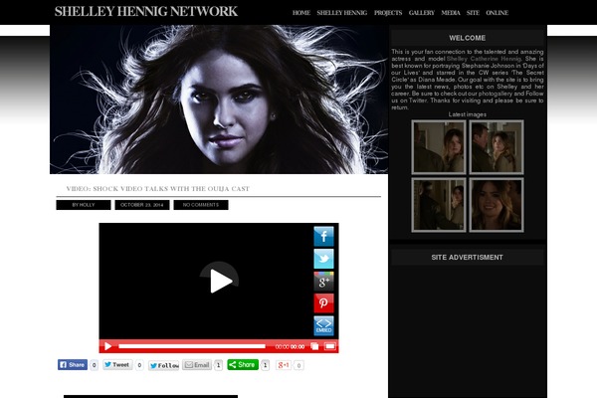Click the SITE ADVERTISMENT heading
Image resolution: width=597 pixels, height=398 pixels.
click(468, 258)
